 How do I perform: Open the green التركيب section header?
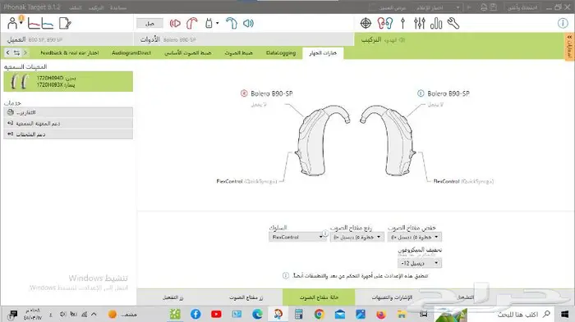[x=459, y=39]
